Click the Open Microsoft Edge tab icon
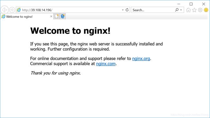210x118 pixels. click(63, 16)
